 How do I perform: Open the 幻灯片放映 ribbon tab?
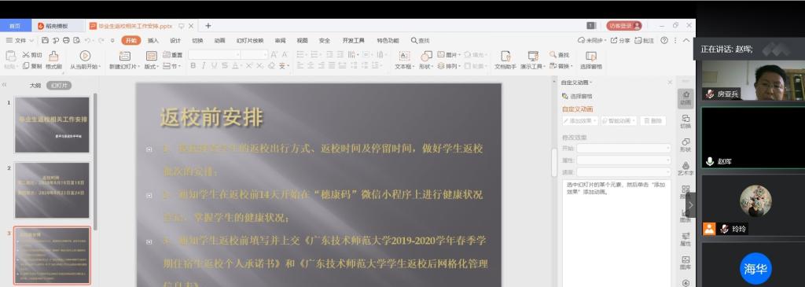250,41
